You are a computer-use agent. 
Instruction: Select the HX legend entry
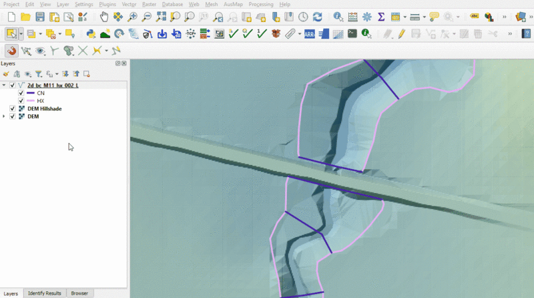tap(40, 101)
